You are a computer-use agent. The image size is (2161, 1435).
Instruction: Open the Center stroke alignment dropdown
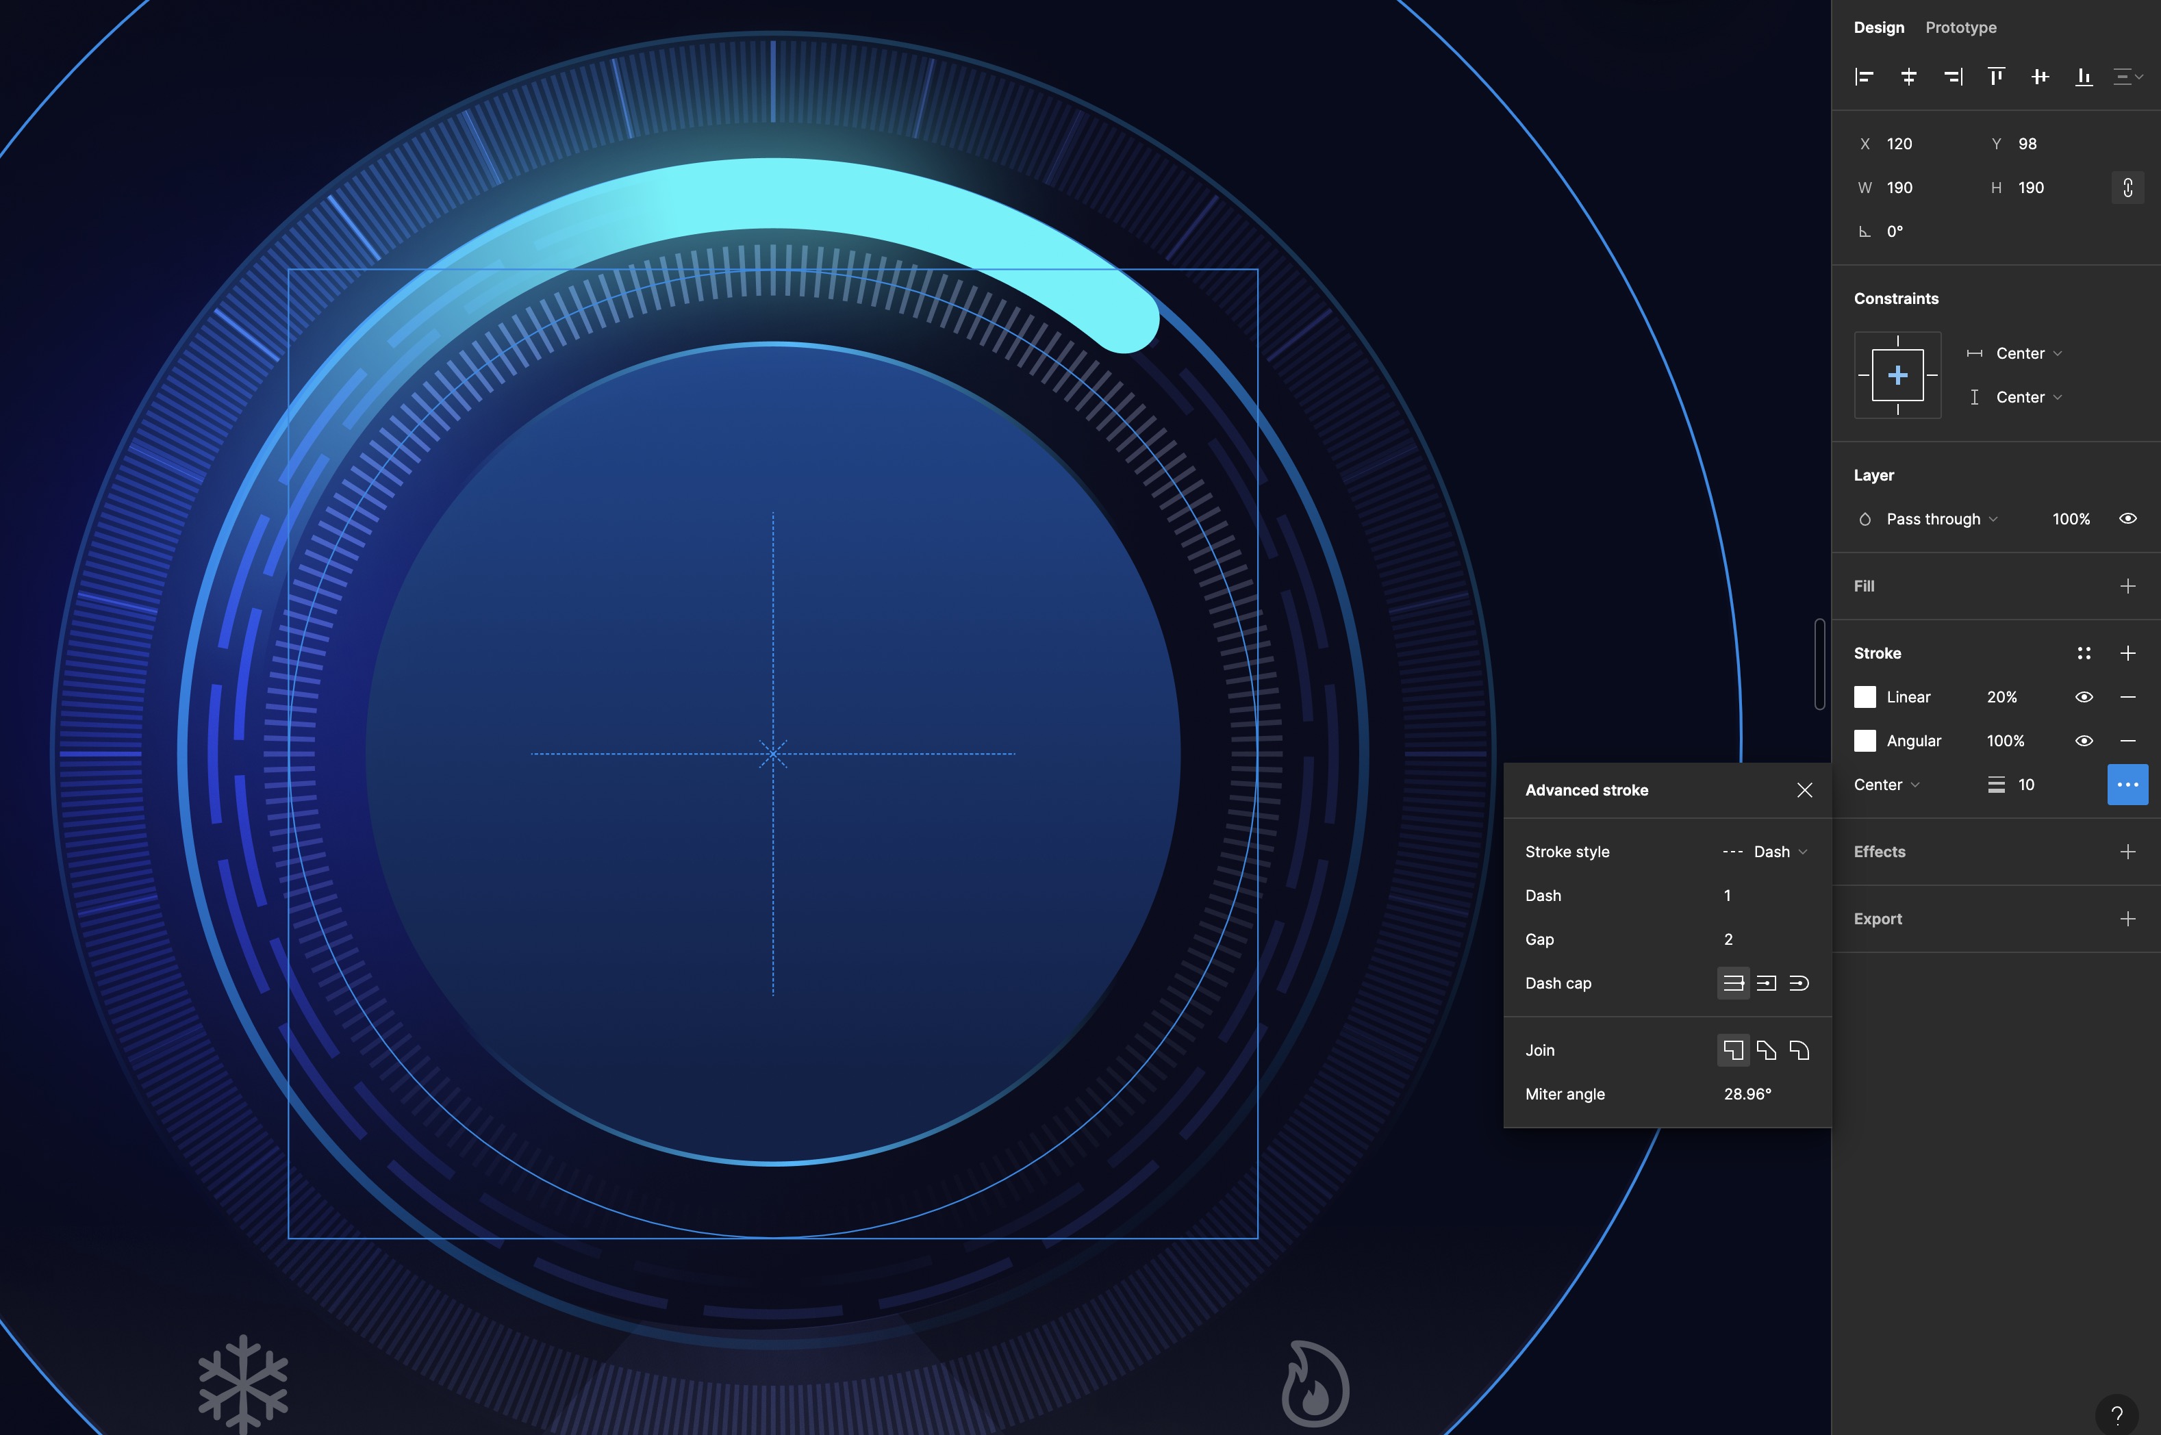click(1886, 785)
